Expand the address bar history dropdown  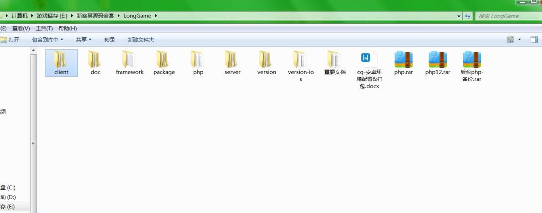tap(459, 16)
